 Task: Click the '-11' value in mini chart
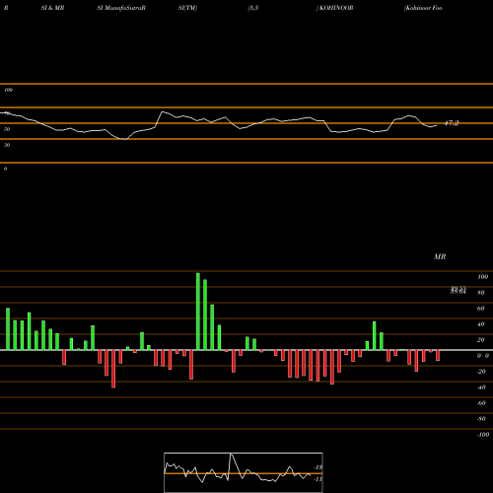(x=318, y=479)
